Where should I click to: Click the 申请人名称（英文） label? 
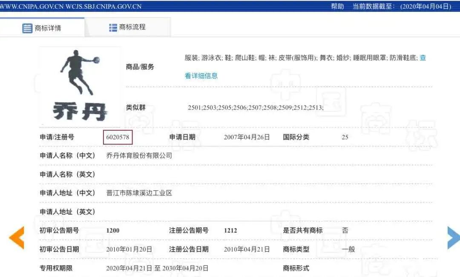click(x=67, y=175)
